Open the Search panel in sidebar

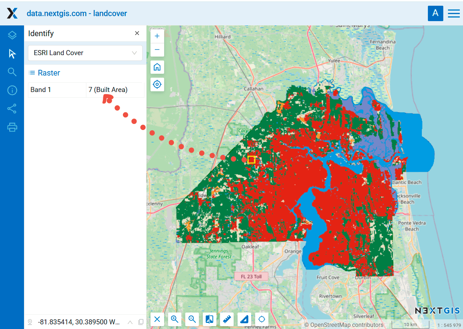pyautogui.click(x=12, y=72)
